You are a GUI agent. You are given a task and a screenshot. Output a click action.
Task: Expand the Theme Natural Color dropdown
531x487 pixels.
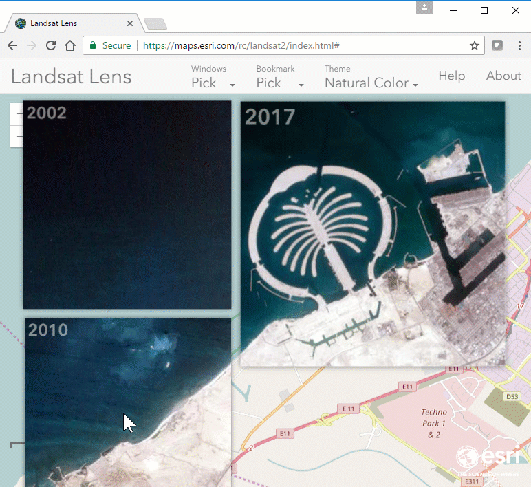point(371,77)
